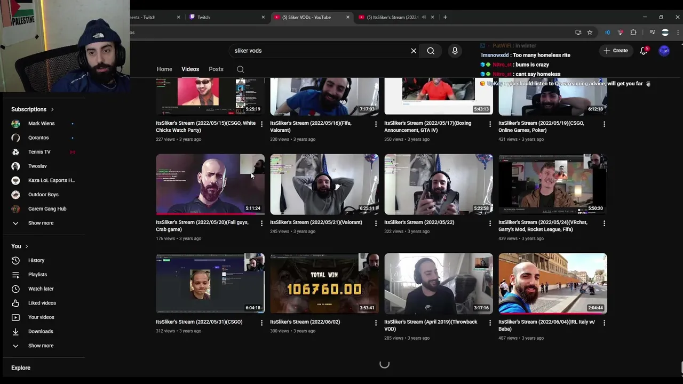Viewport: 683px width, 384px height.
Task: Open options for 2022/05/31 CSGO video
Action: [x=261, y=323]
